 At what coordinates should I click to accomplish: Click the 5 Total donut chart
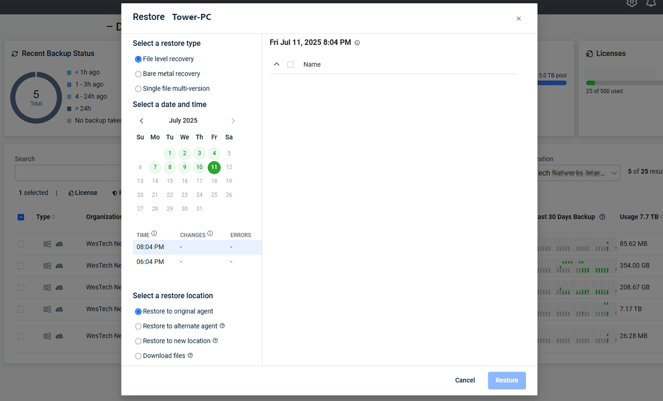pos(36,98)
